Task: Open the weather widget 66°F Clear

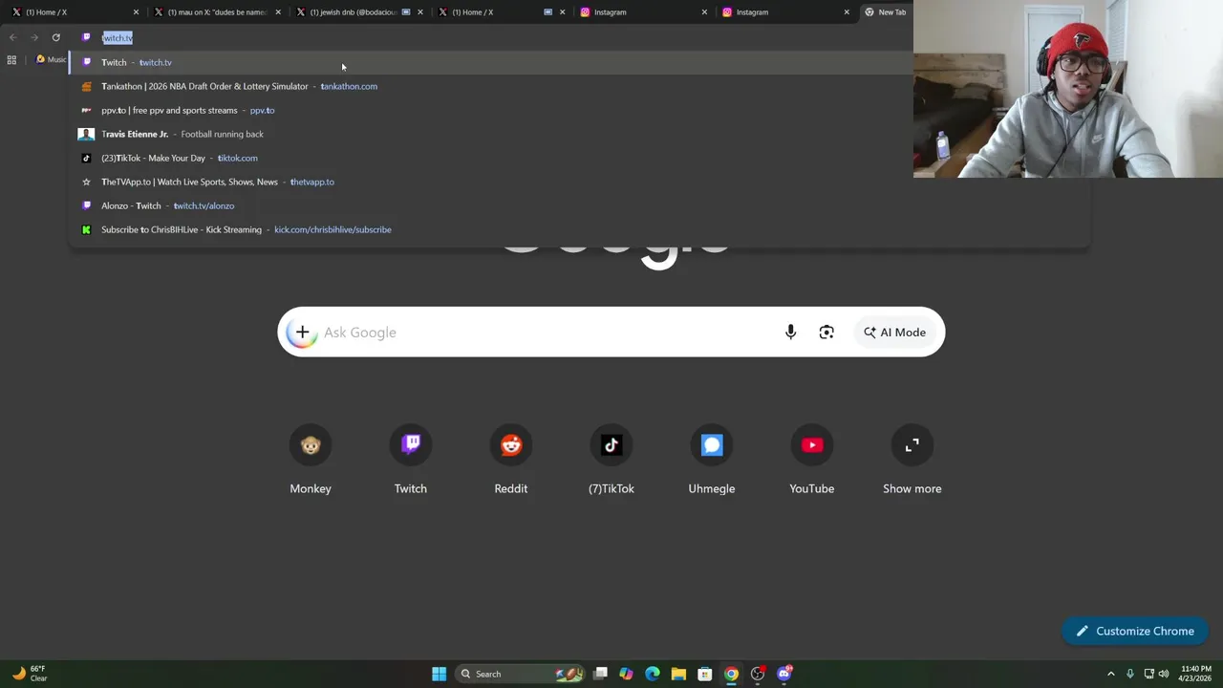Action: pyautogui.click(x=29, y=674)
